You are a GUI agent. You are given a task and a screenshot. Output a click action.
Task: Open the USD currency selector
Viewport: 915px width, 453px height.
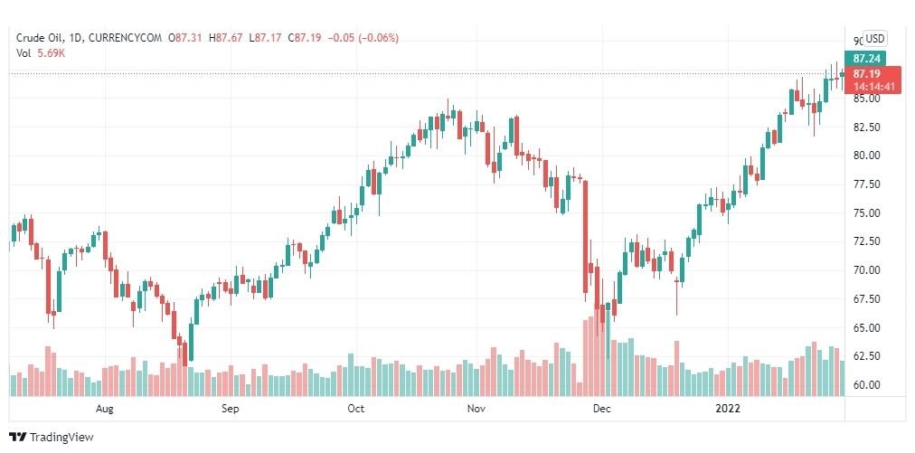pyautogui.click(x=874, y=39)
